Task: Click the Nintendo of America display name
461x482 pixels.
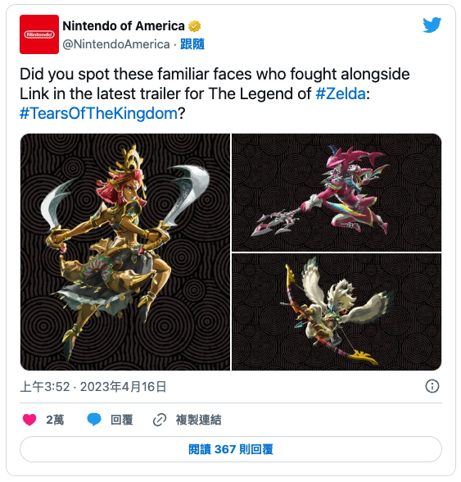Action: point(124,26)
